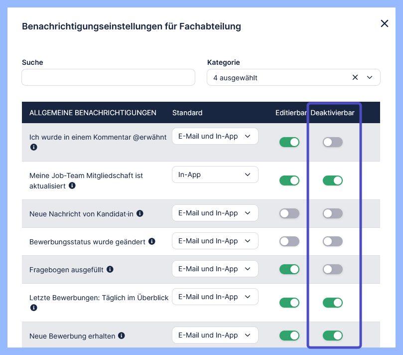Select the Standard column header
The width and height of the screenshot is (403, 355).
click(187, 113)
